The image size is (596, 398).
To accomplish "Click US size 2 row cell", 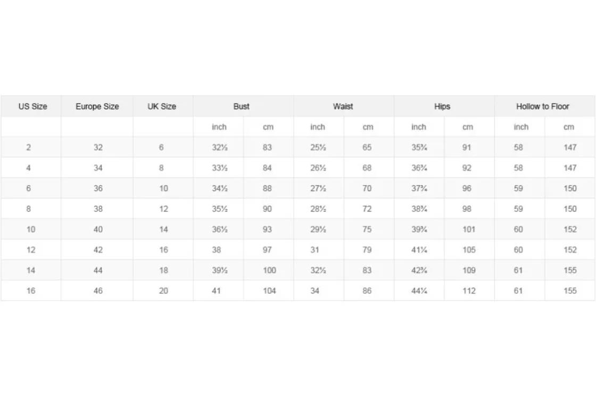I will point(31,147).
